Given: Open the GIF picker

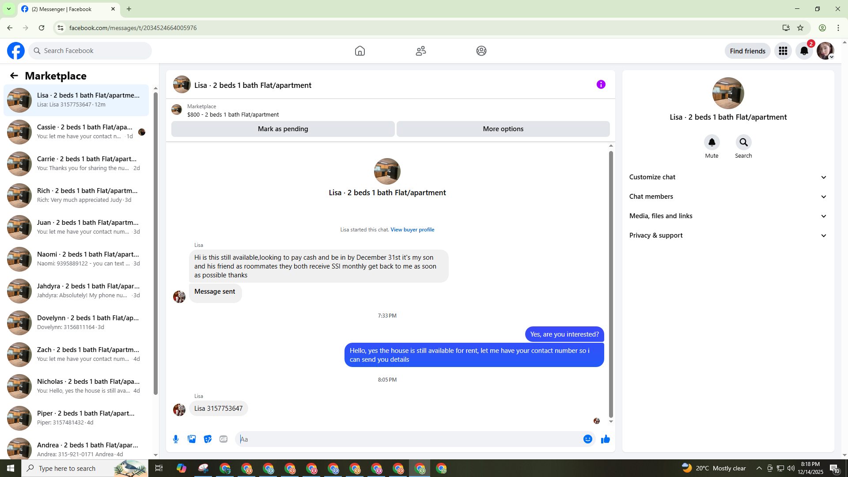Looking at the screenshot, I should pyautogui.click(x=223, y=439).
